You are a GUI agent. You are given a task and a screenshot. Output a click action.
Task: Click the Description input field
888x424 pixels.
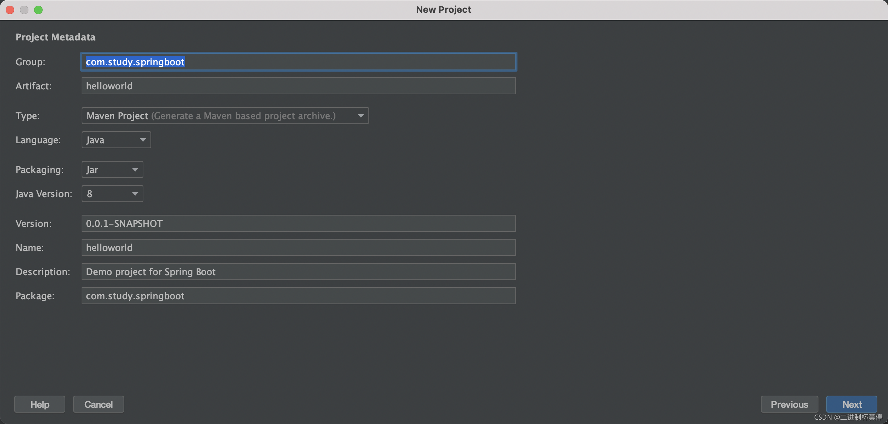point(298,271)
